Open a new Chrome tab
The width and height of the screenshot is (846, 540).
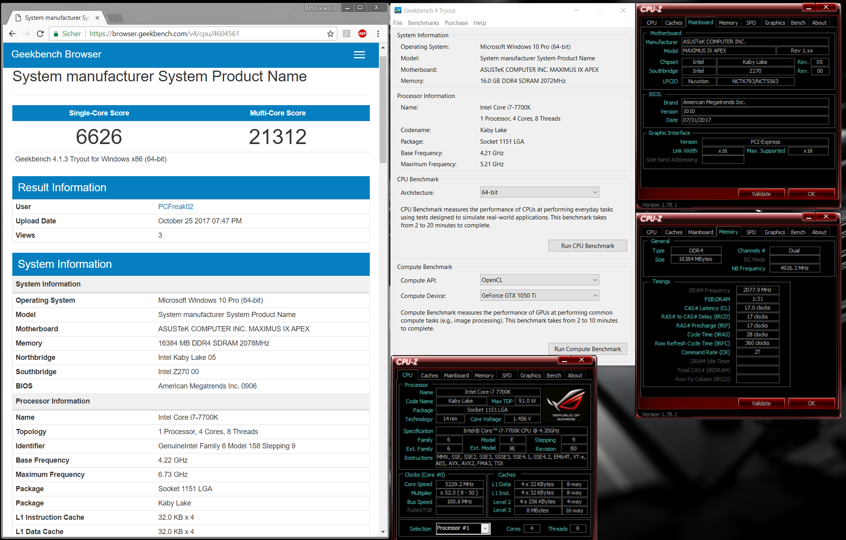click(x=115, y=18)
